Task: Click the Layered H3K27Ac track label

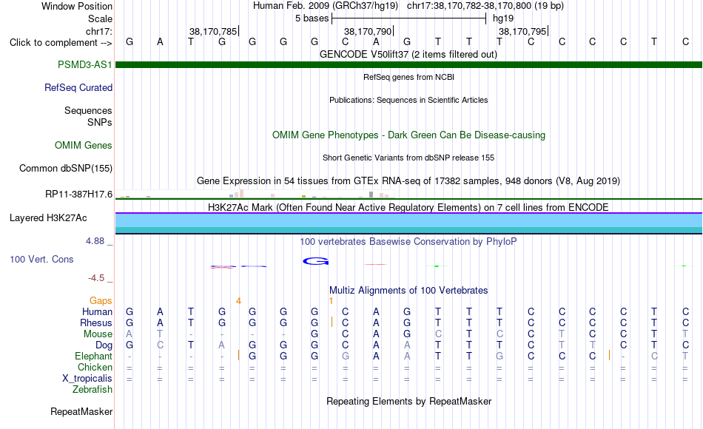Action: 48,218
